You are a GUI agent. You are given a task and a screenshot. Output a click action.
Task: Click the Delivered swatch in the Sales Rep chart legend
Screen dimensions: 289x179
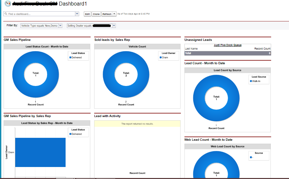tap(70, 134)
